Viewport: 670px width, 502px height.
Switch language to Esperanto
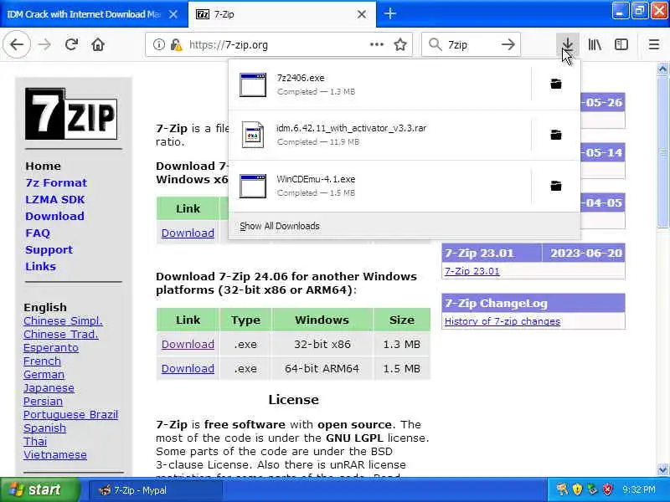pos(51,348)
